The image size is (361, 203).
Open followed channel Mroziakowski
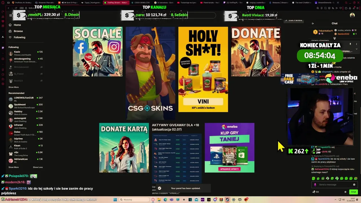pyautogui.click(x=25, y=67)
